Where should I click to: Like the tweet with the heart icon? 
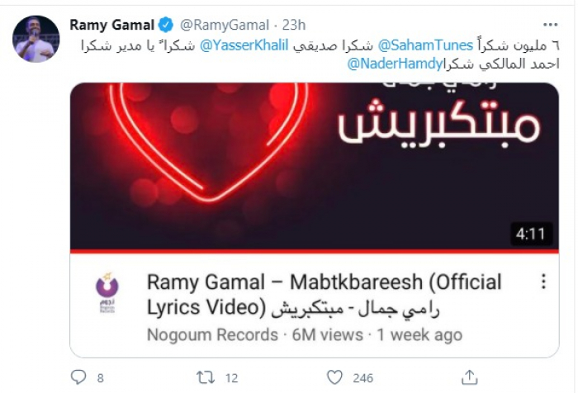[334, 377]
